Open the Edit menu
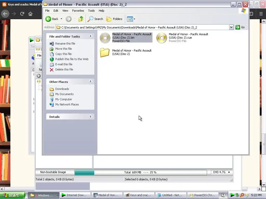This screenshot has width=266, height=199. point(56,11)
